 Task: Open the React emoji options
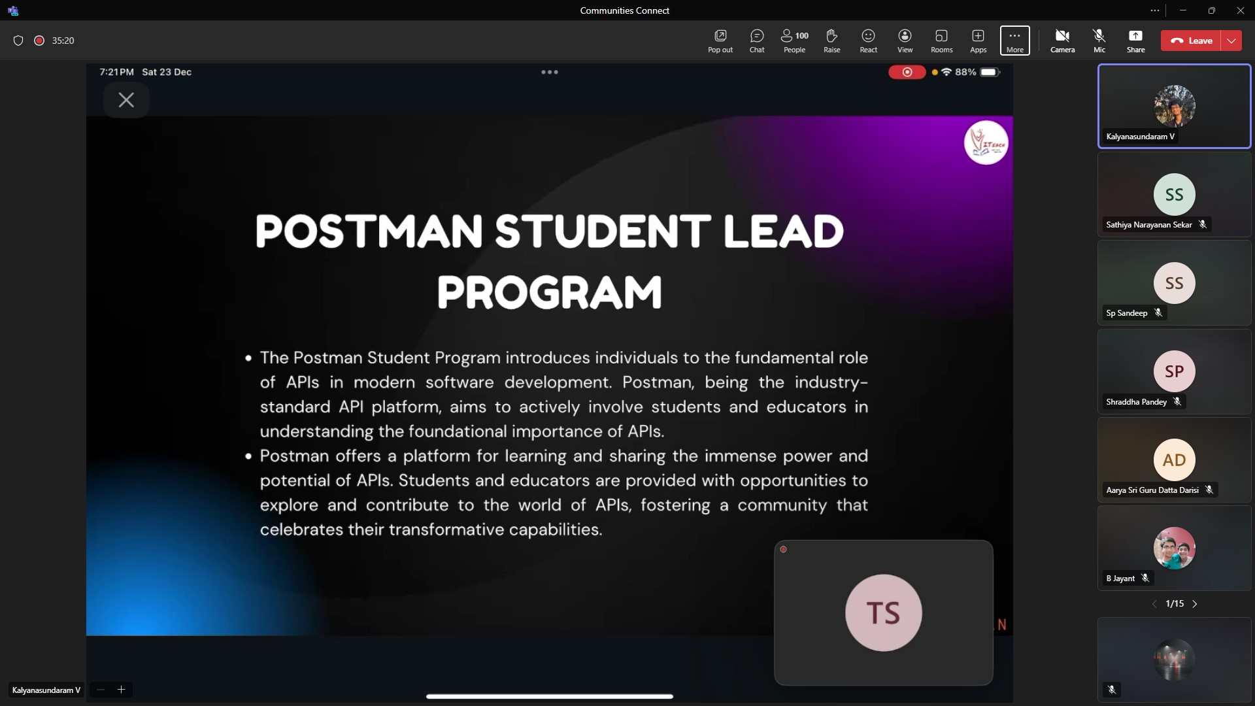[x=868, y=41]
